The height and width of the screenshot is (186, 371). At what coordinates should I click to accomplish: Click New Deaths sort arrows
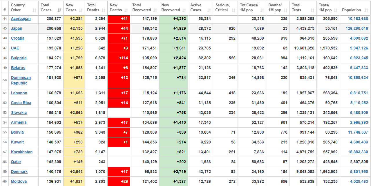click(x=126, y=10)
